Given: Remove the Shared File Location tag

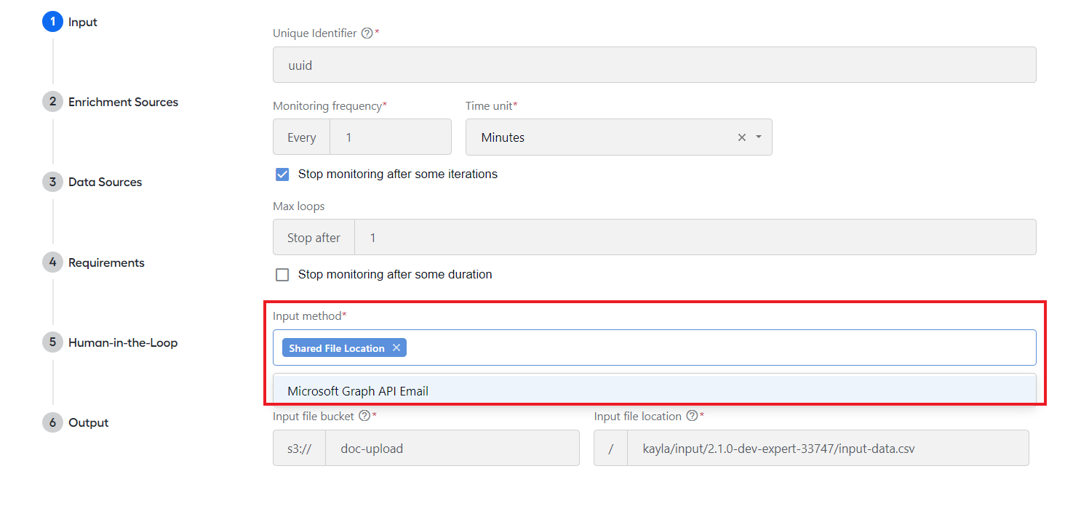Looking at the screenshot, I should point(396,348).
